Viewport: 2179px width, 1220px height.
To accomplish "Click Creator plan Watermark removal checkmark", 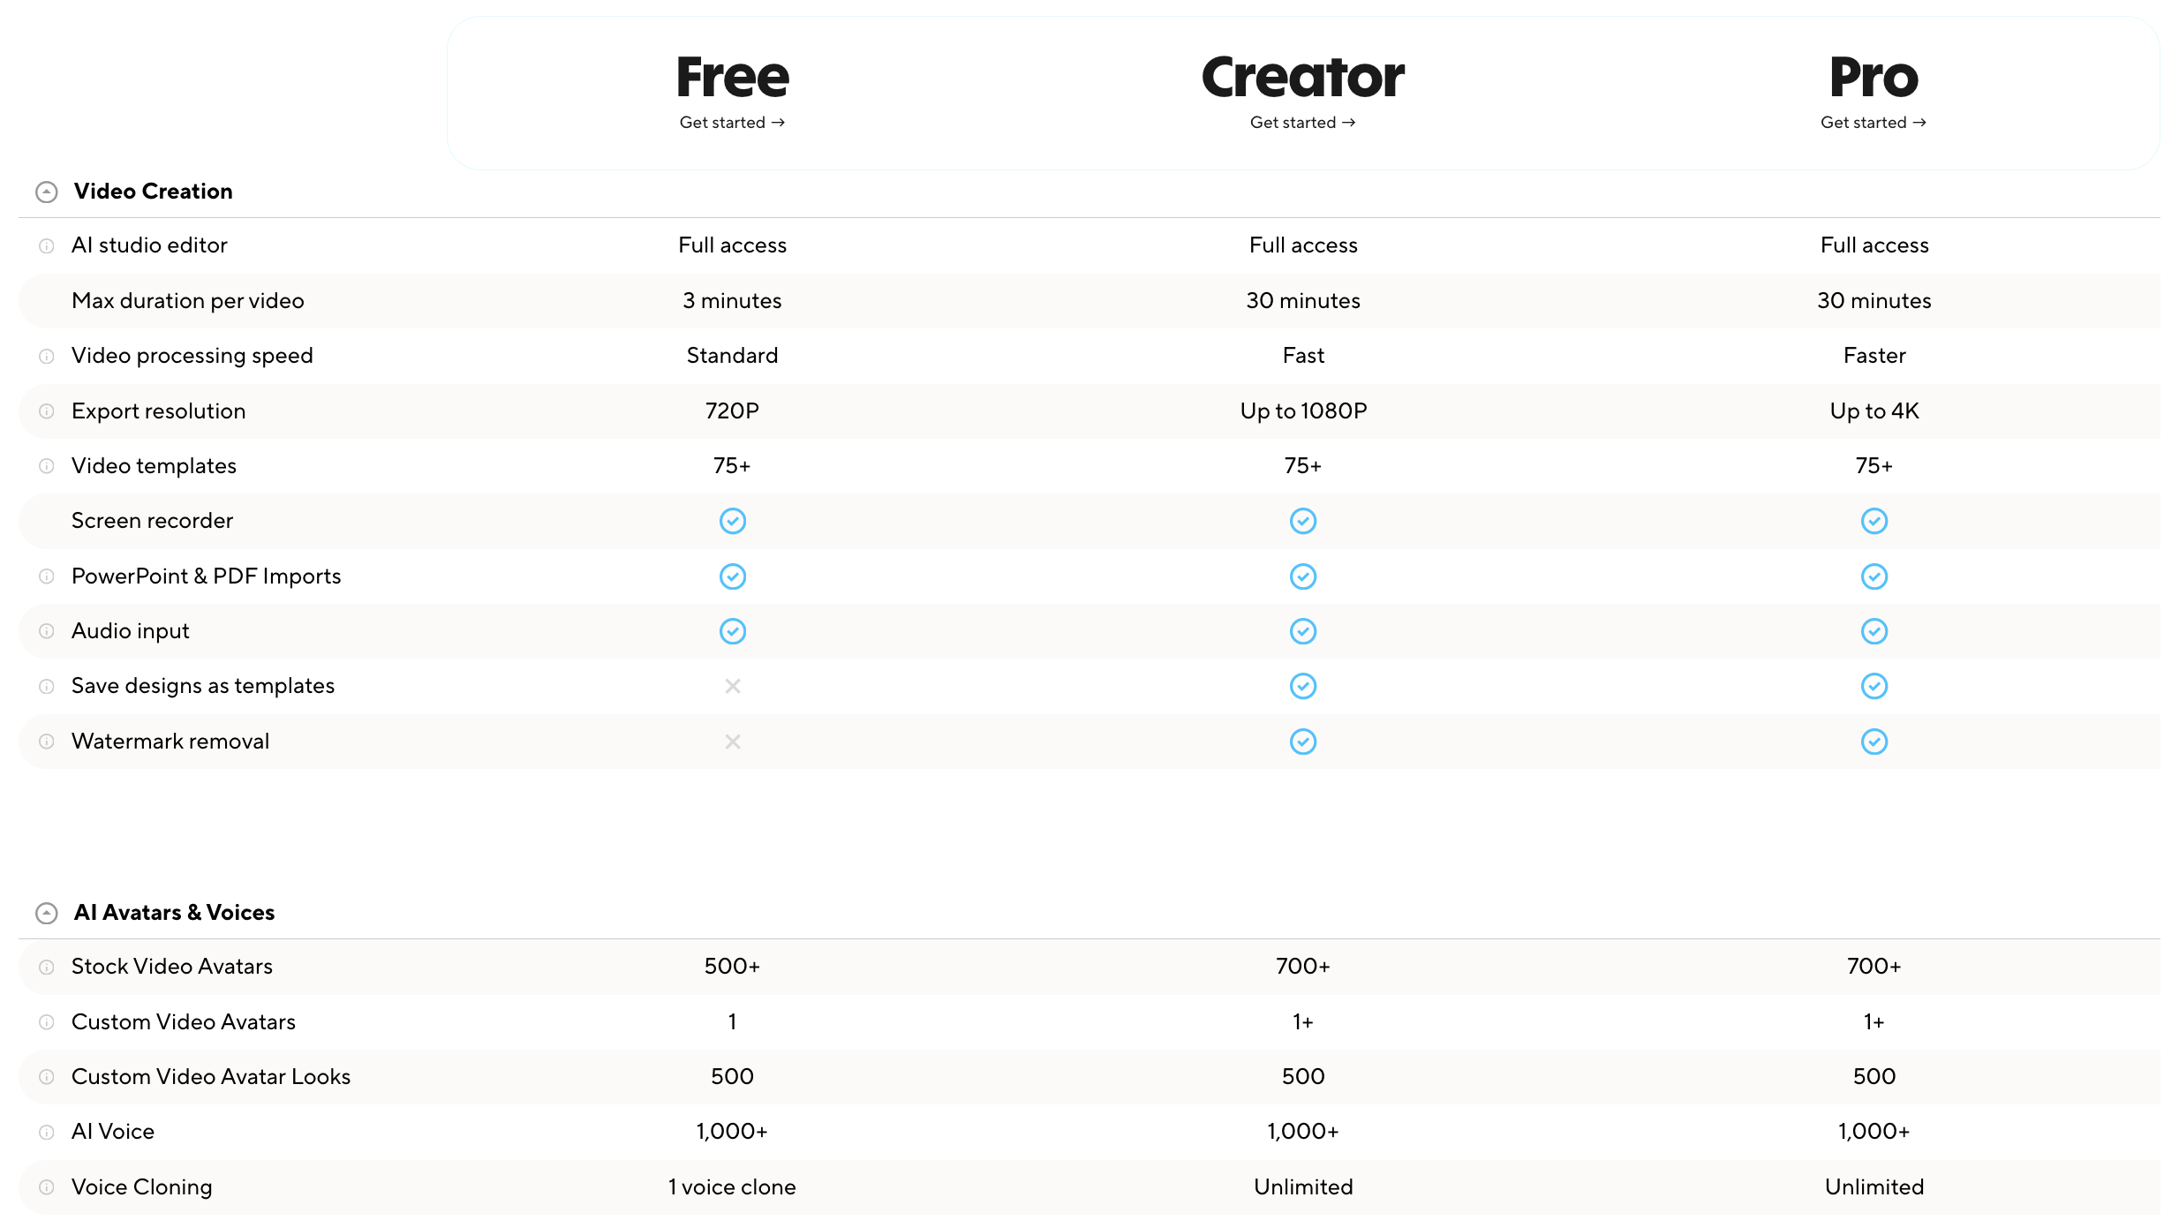I will (x=1303, y=742).
